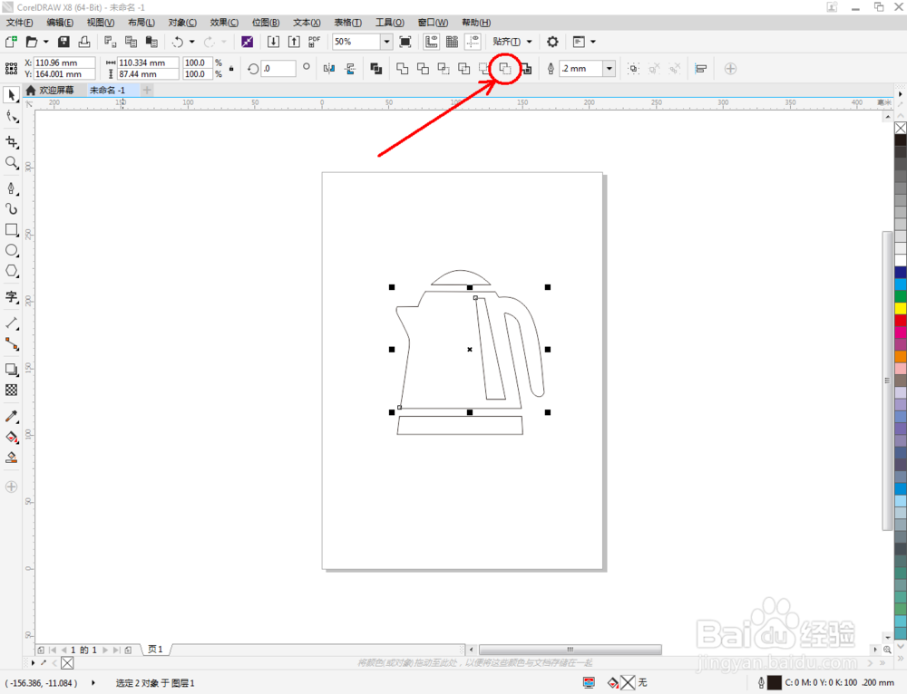
Task: Open the 对象(C) menu
Action: pyautogui.click(x=182, y=23)
